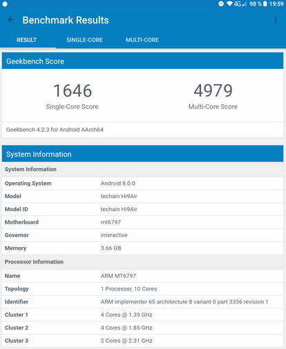Tap the 4G signal indicator
286x349 pixels.
pos(240,4)
